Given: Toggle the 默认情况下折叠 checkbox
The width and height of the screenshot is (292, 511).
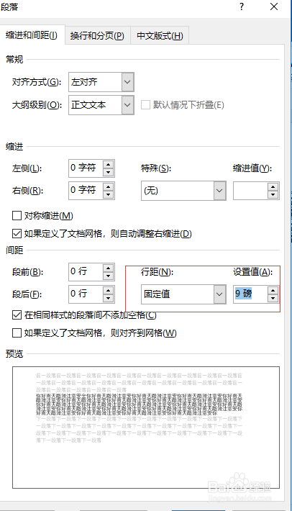Looking at the screenshot, I should point(145,105).
